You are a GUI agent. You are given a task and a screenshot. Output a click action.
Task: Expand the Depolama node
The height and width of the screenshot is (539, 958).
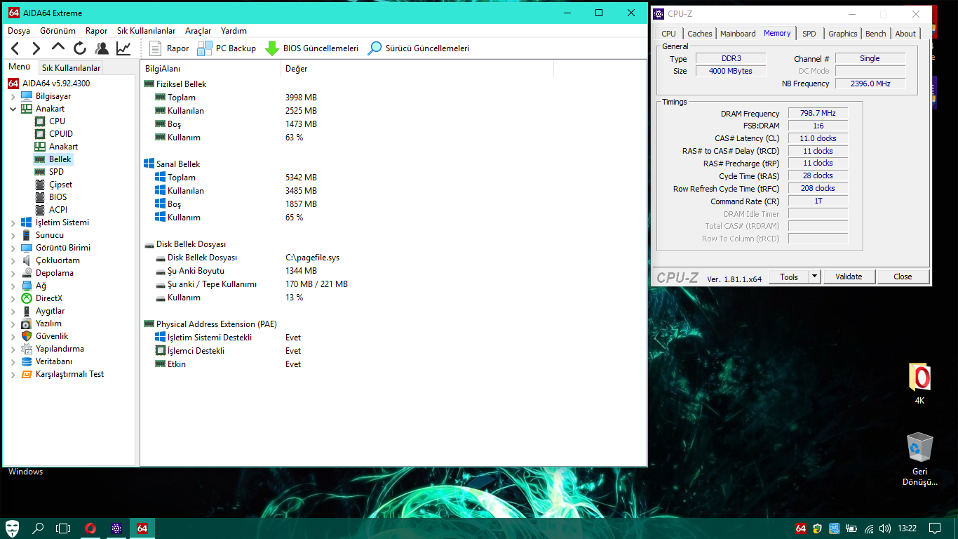tap(13, 273)
